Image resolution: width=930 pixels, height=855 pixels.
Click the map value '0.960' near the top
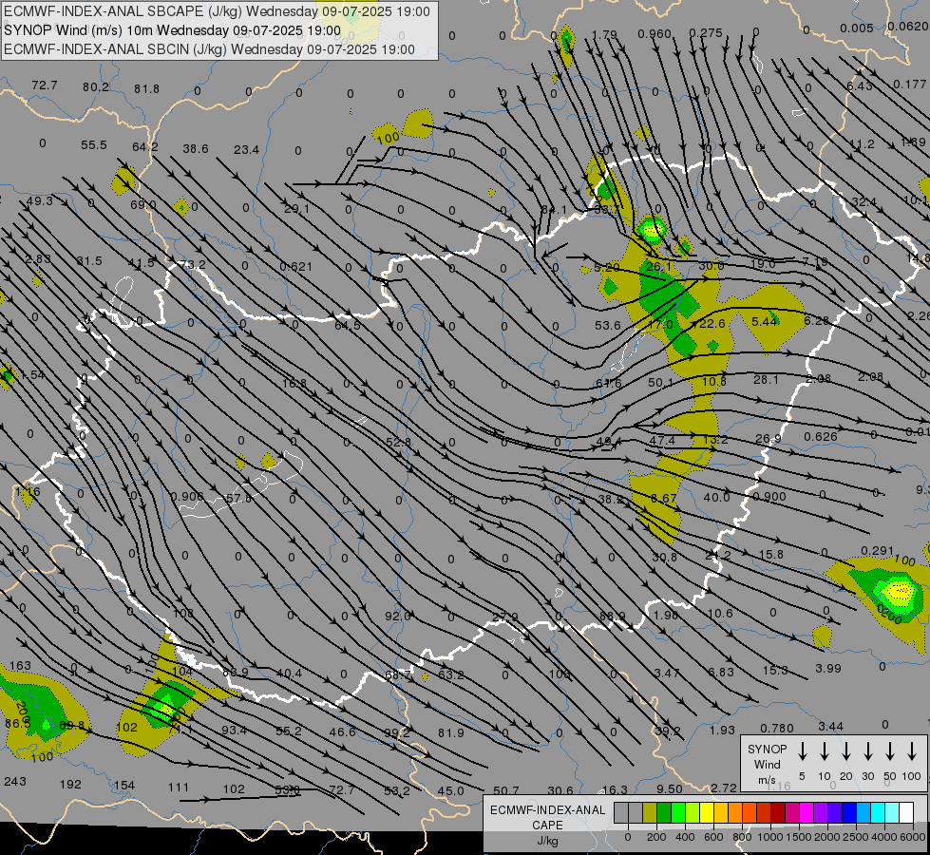(x=655, y=34)
